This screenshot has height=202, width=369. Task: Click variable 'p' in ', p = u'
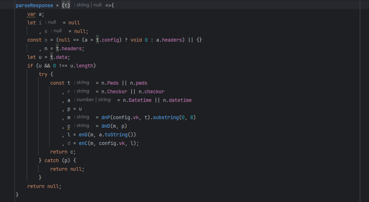click(69, 109)
